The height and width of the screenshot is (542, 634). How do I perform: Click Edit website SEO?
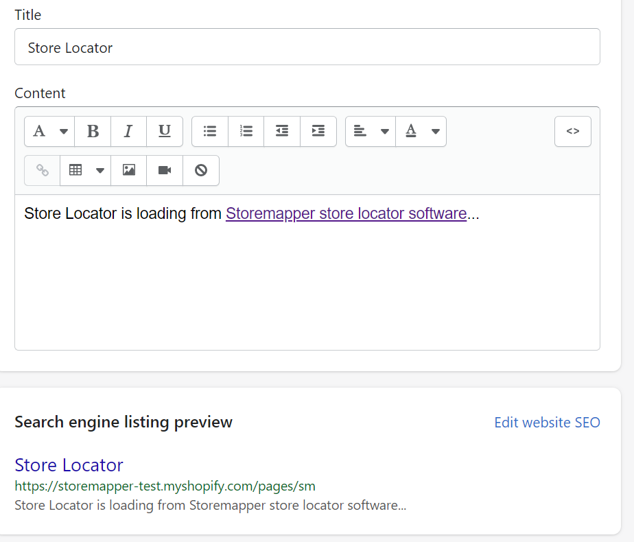pyautogui.click(x=547, y=422)
